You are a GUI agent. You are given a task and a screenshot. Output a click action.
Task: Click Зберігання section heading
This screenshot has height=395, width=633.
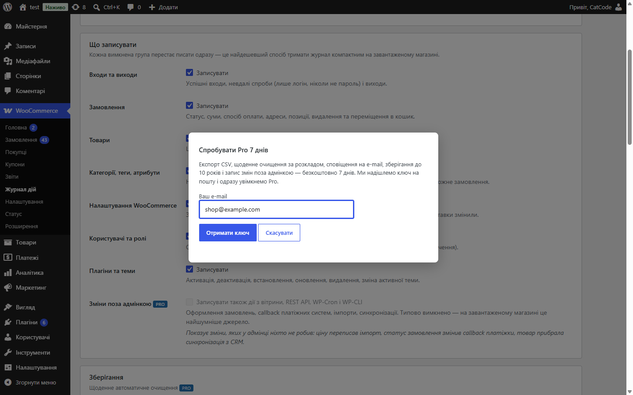[x=106, y=377]
